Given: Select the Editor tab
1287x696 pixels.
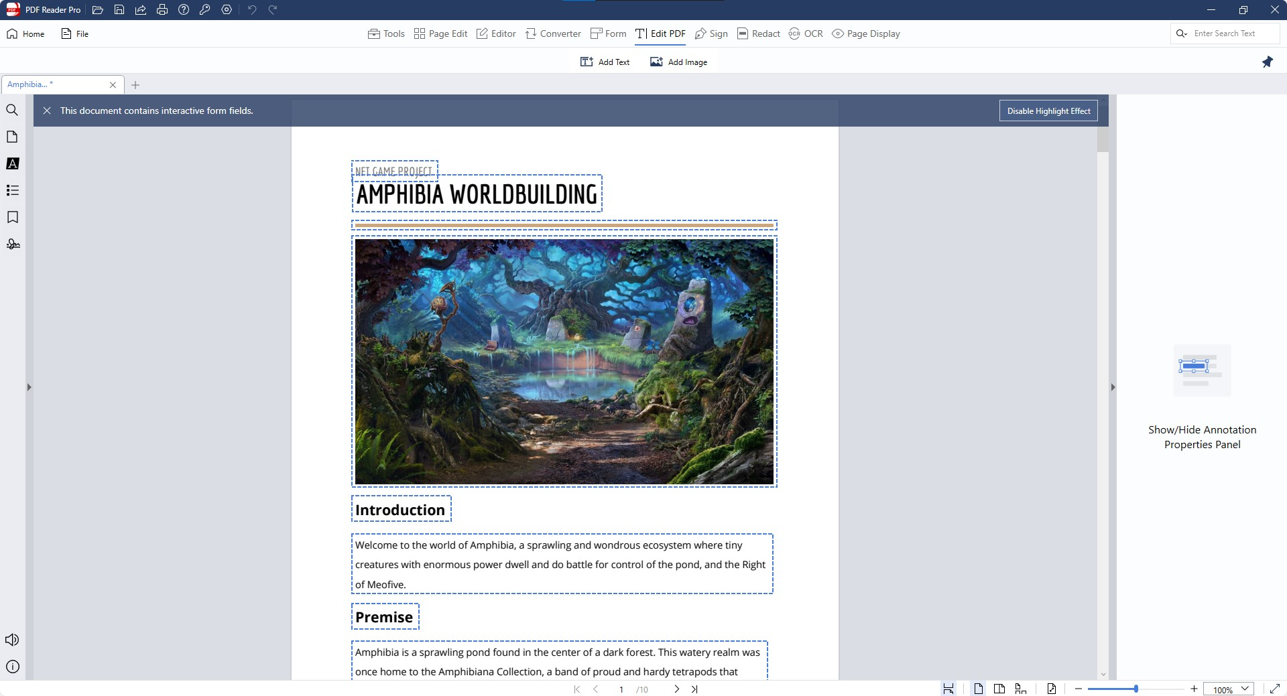Looking at the screenshot, I should tap(496, 33).
